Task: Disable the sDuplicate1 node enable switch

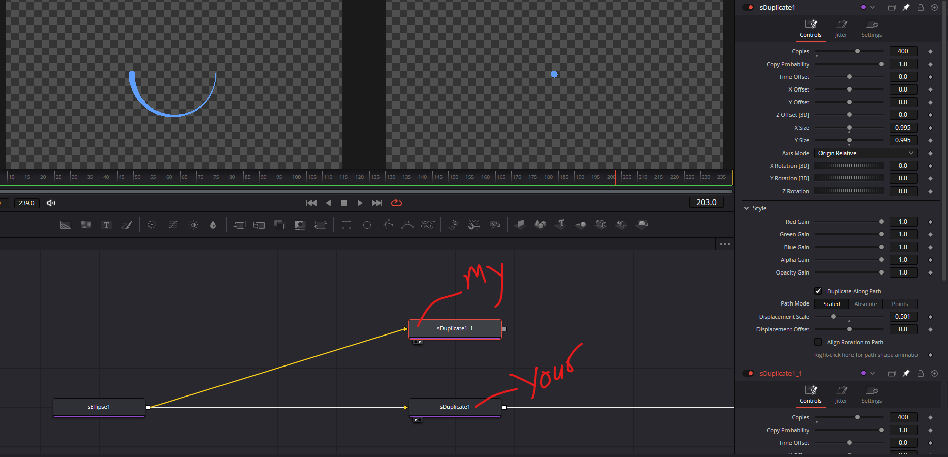Action: pyautogui.click(x=748, y=8)
